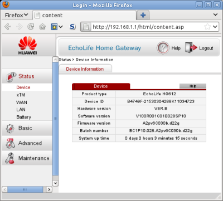The height and width of the screenshot is (201, 223).
Task: Open the home page icon
Action: (x=42, y=27)
